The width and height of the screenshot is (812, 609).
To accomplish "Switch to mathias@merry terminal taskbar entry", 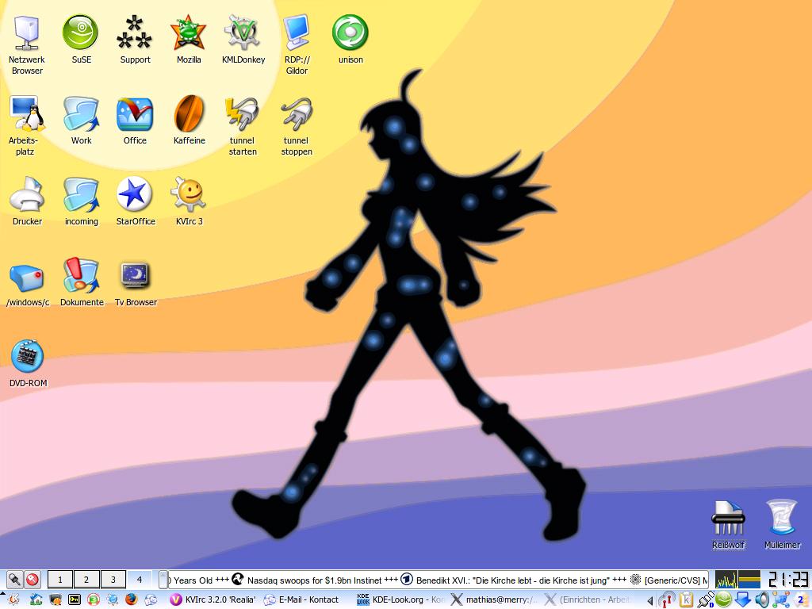I will (494, 599).
